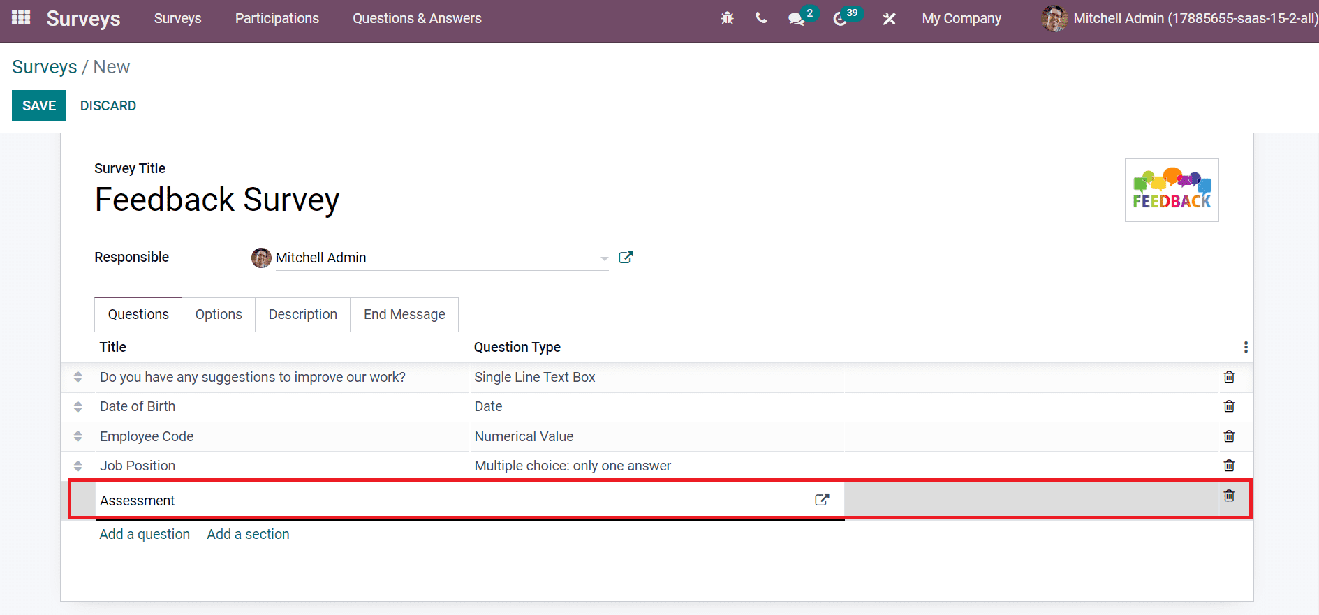Open the apps grid menu
Image resolution: width=1319 pixels, height=615 pixels.
[21, 18]
